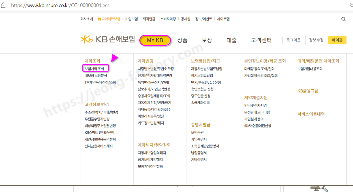
Task: Select 차량번호변경/무번호 확정
Action: 156,69
